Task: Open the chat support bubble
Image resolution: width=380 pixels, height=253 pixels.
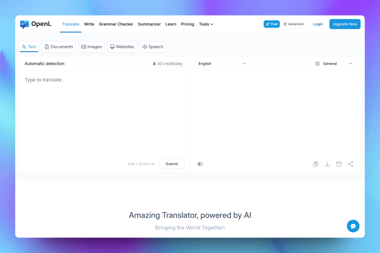Action: pyautogui.click(x=353, y=226)
